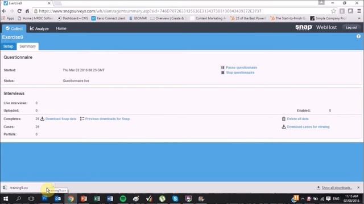The image size is (364, 204).
Task: Show hidden system tray icons
Action: click(303, 199)
